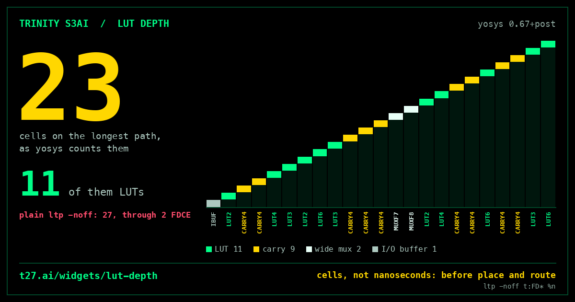
Task: Click the "of them LUTs" text
Action: (x=106, y=192)
